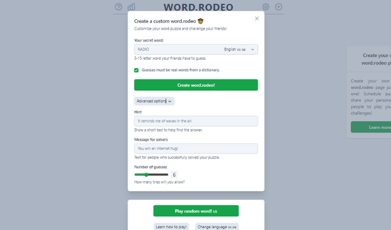Screen dimensions: 391x230
Task: Click Change language button
Action: [x=217, y=227]
